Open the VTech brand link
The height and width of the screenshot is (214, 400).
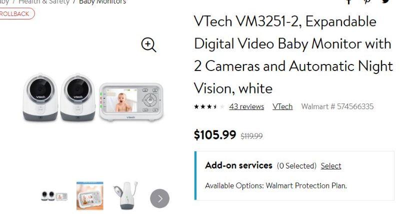pos(282,106)
